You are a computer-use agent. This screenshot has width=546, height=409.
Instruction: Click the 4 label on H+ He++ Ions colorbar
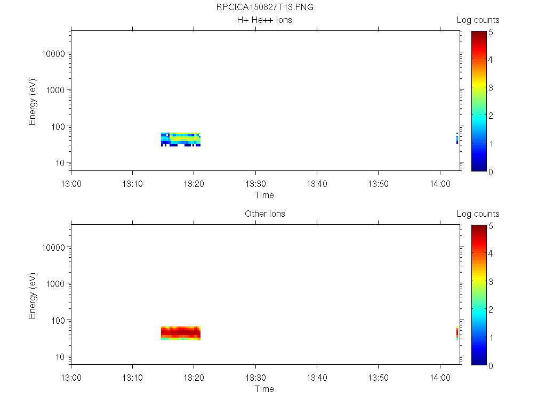[491, 60]
